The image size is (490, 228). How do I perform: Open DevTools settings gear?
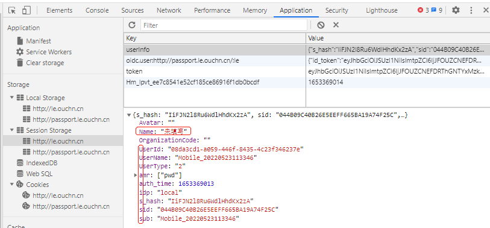pyautogui.click(x=456, y=10)
